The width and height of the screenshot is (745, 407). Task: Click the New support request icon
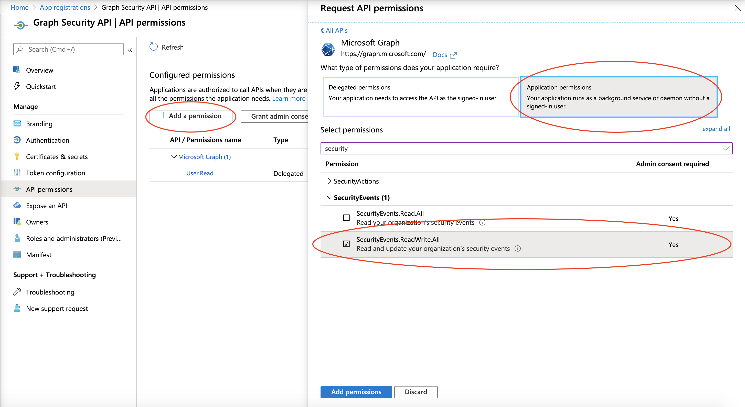point(17,308)
